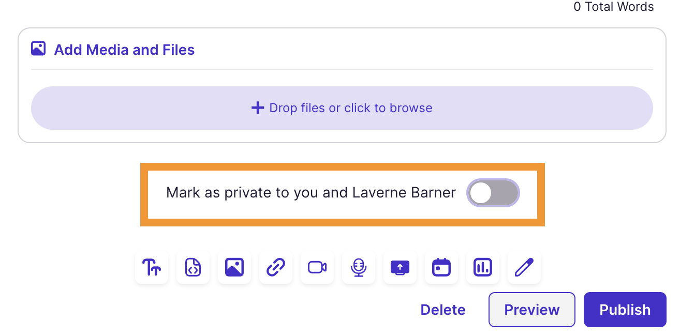Add a link attachment
Image resolution: width=680 pixels, height=336 pixels.
[275, 267]
